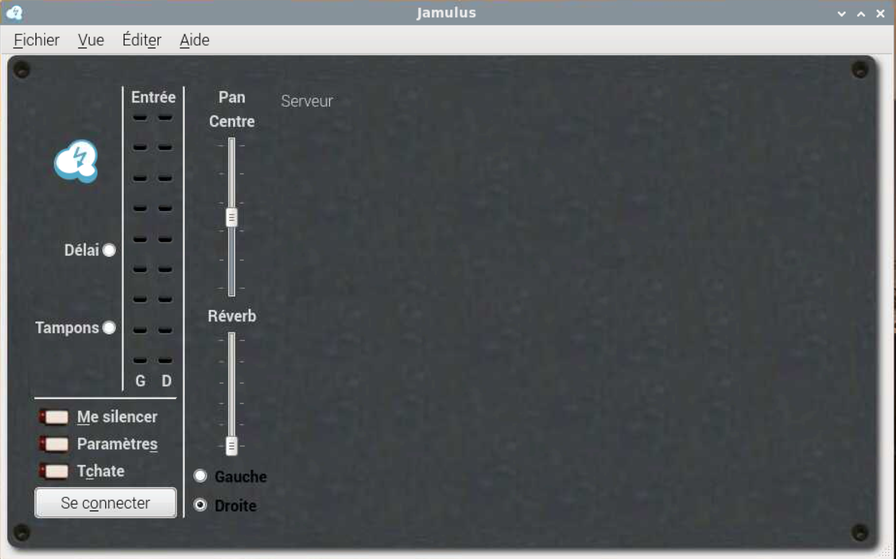Click the Serveur label
The width and height of the screenshot is (896, 559).
coord(307,101)
